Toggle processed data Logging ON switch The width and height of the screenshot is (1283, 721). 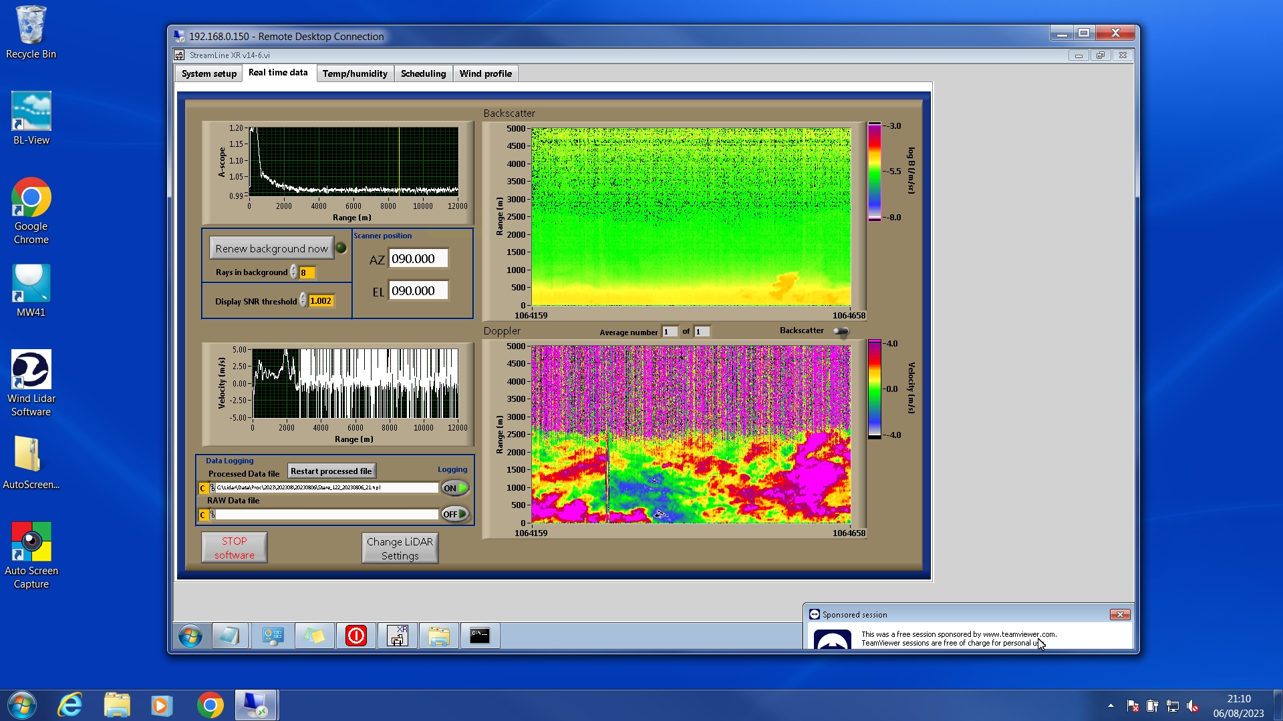pyautogui.click(x=455, y=488)
